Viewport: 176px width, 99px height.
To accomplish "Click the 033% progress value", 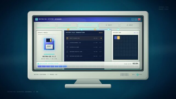I will (x=135, y=64).
